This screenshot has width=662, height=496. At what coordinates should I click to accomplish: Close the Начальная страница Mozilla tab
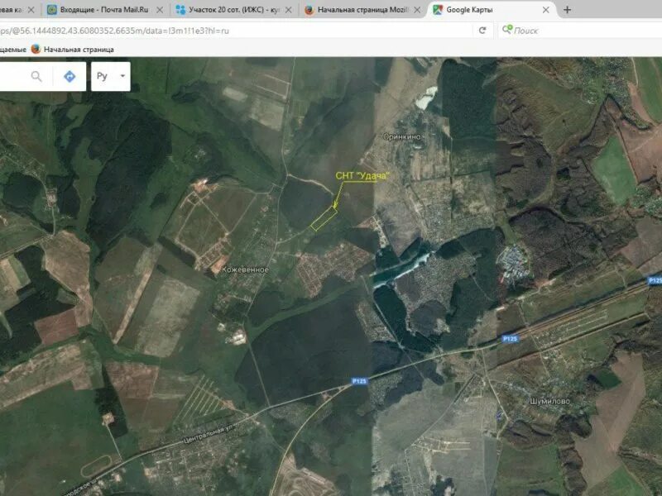pos(417,10)
